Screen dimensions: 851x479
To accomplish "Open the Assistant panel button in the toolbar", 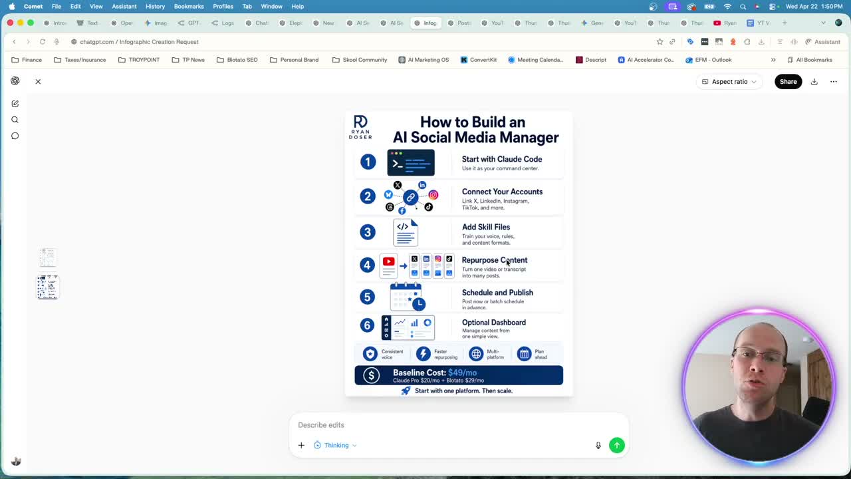I will pyautogui.click(x=821, y=42).
